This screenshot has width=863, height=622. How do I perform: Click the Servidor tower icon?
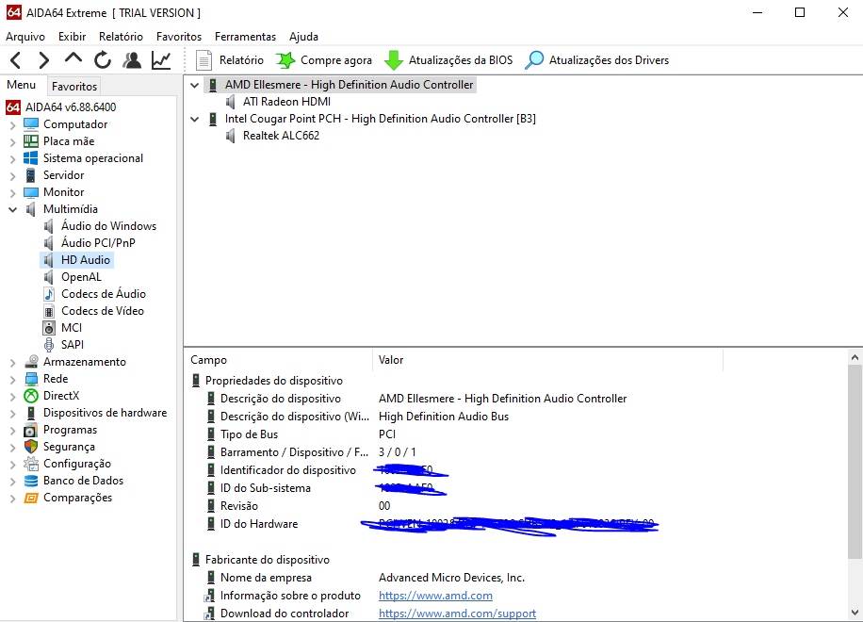[31, 175]
